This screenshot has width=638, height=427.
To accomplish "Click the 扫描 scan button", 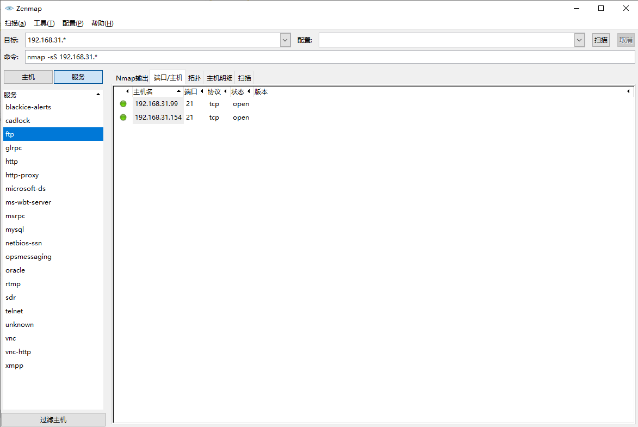I will pos(600,40).
